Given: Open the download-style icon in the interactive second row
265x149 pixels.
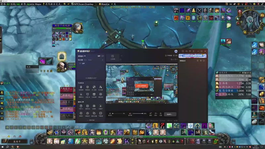Looking at the screenshot, I should (x=81, y=95).
